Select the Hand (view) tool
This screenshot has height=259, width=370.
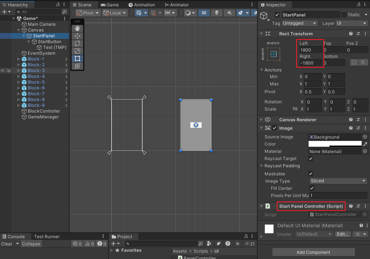pos(77,28)
